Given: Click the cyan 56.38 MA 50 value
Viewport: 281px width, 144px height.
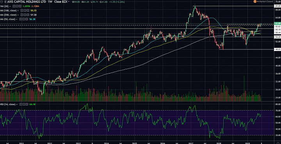Looking at the screenshot, I should [32, 19].
